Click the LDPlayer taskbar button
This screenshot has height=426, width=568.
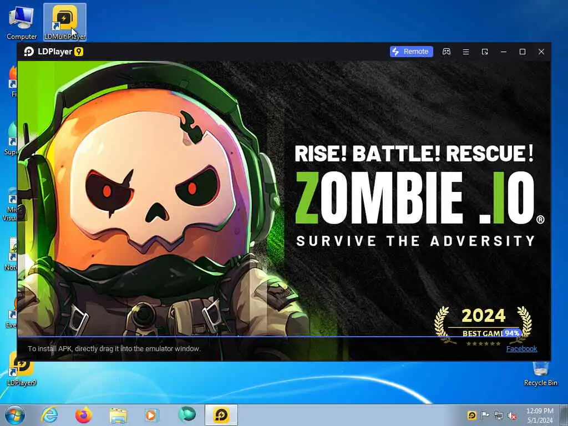(221, 415)
